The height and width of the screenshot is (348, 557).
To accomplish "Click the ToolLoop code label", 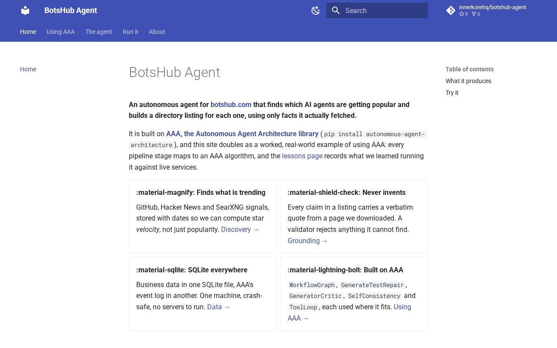I will [x=303, y=307].
